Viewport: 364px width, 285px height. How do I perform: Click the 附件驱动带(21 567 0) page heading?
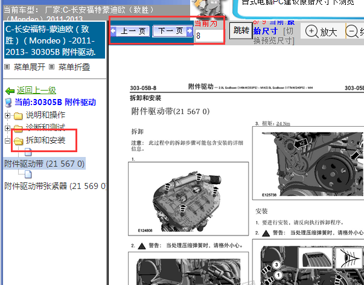[x=170, y=112]
